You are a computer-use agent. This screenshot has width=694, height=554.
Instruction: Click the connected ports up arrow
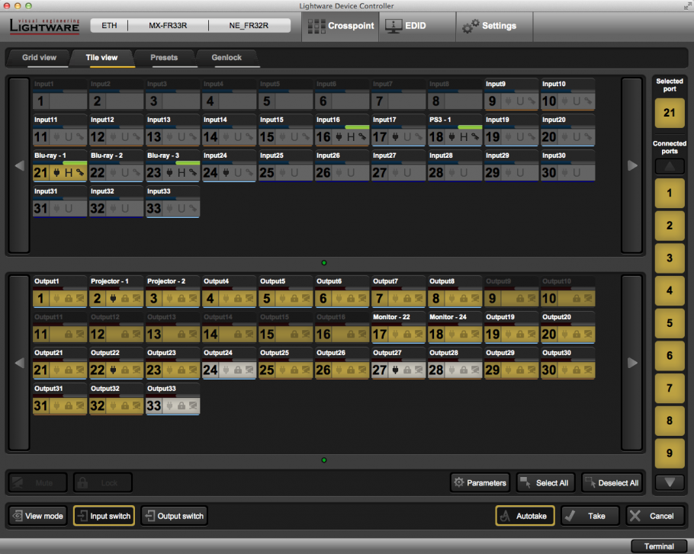[669, 166]
